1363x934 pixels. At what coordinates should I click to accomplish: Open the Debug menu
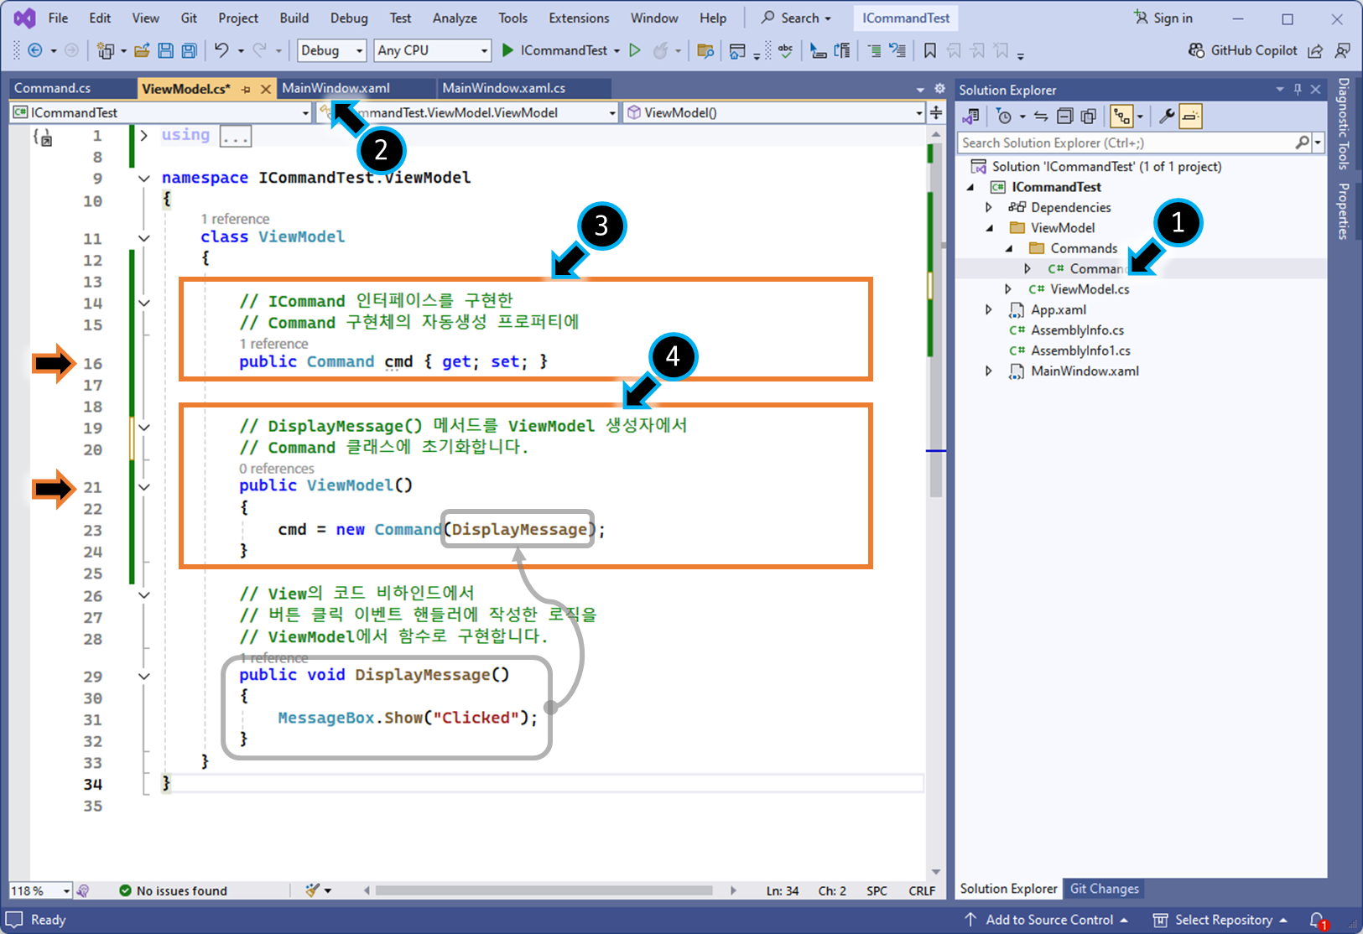[349, 18]
